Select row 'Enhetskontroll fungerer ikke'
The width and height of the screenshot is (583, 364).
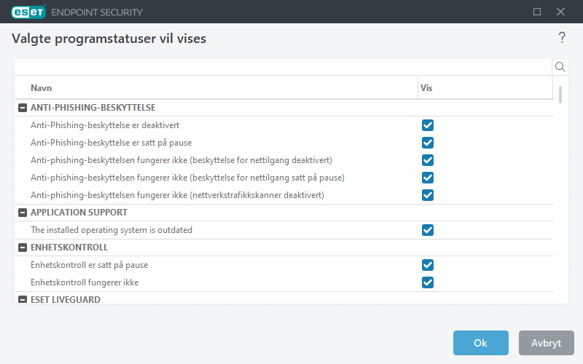pos(284,282)
